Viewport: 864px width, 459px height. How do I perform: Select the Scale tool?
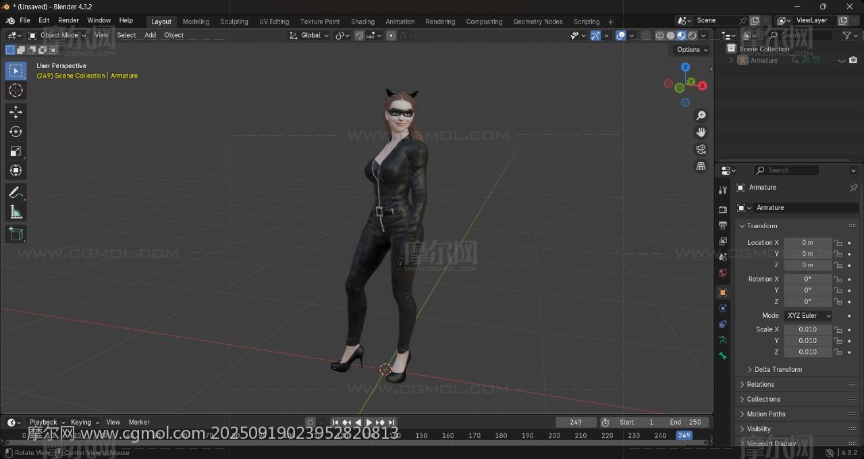(x=16, y=151)
